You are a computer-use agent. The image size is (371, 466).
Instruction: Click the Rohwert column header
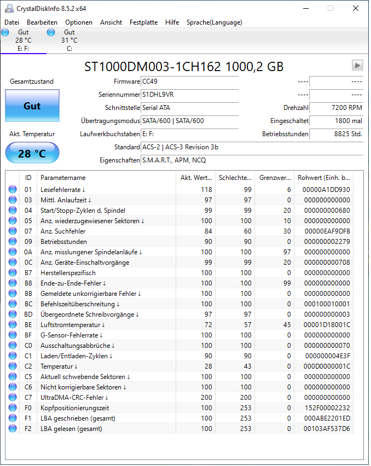[x=325, y=179]
